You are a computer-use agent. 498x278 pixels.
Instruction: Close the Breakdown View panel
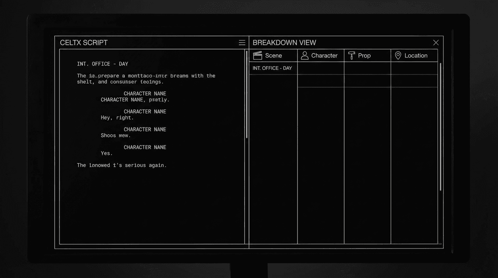(436, 42)
